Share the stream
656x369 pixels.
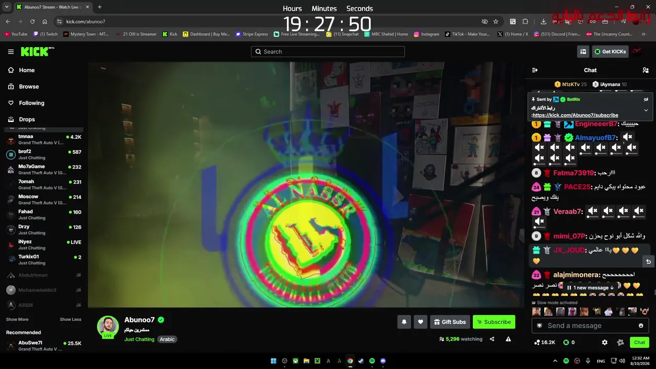(492, 339)
